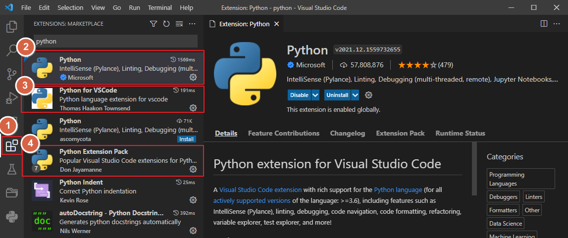This screenshot has height=238, width=568.
Task: Open the Terminal menu
Action: (159, 8)
